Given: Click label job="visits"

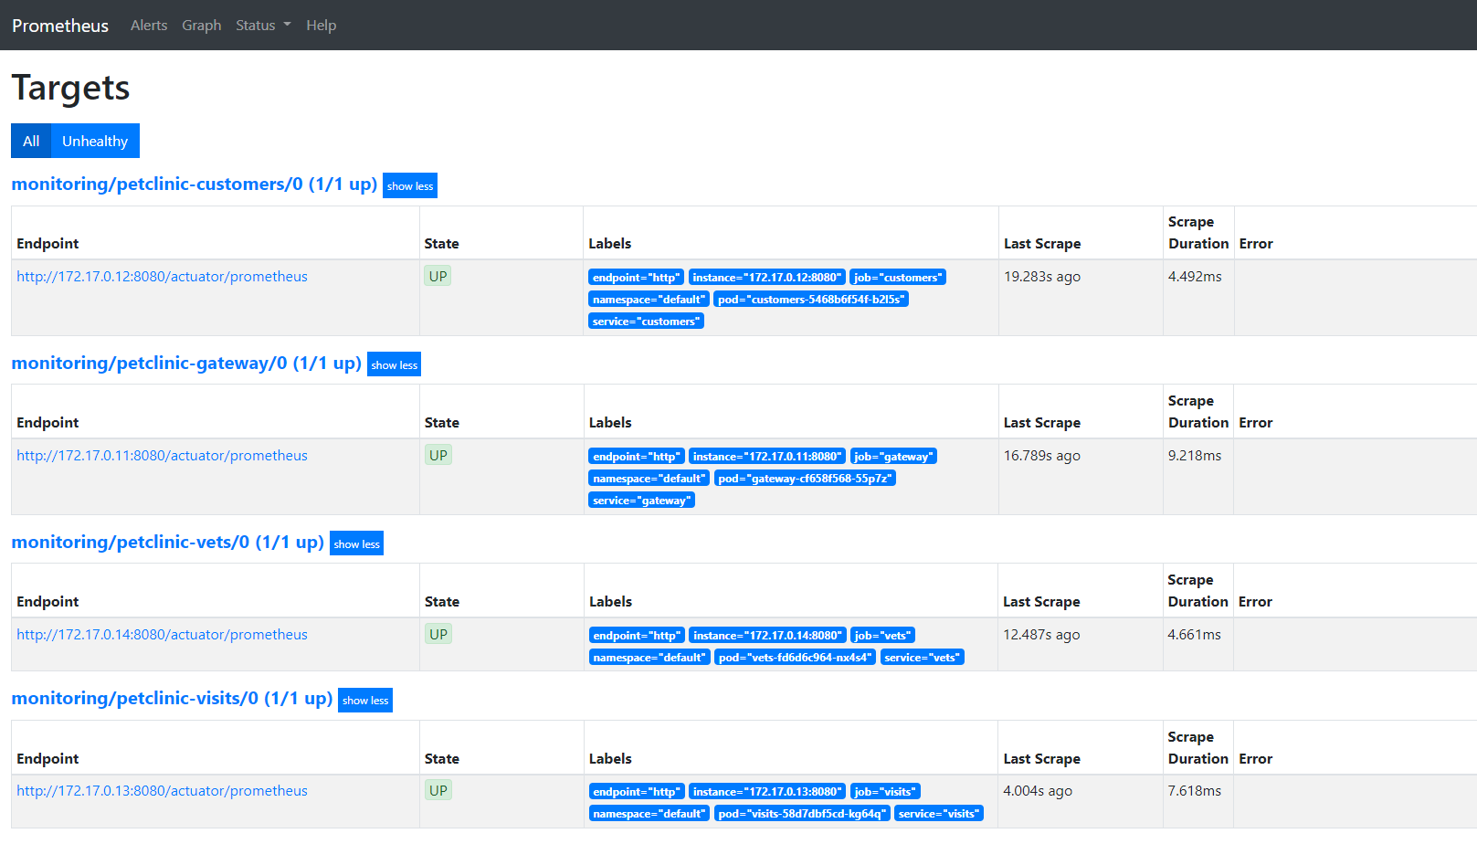Looking at the screenshot, I should [885, 792].
